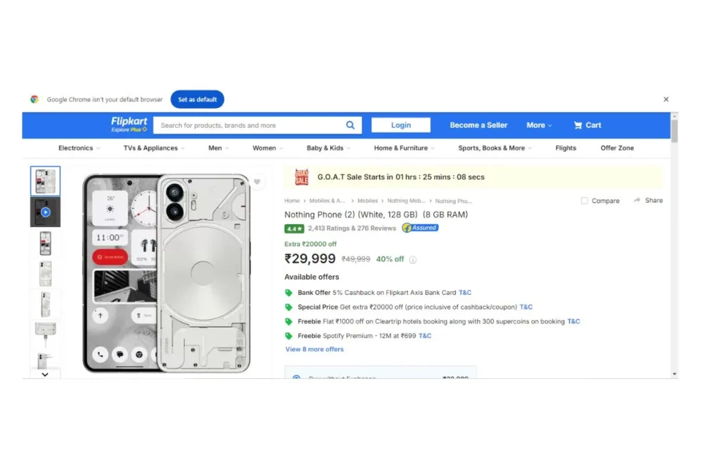Click the Nothing Pho... breadcrumb

coord(453,201)
